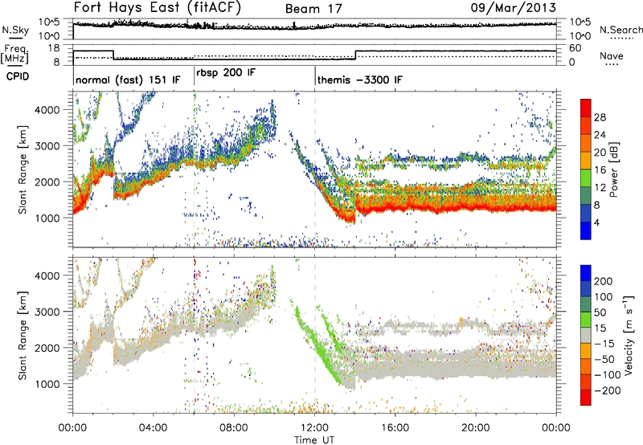
Task: Click the power panel 'Slant Range [km]' label
Action: [23, 169]
